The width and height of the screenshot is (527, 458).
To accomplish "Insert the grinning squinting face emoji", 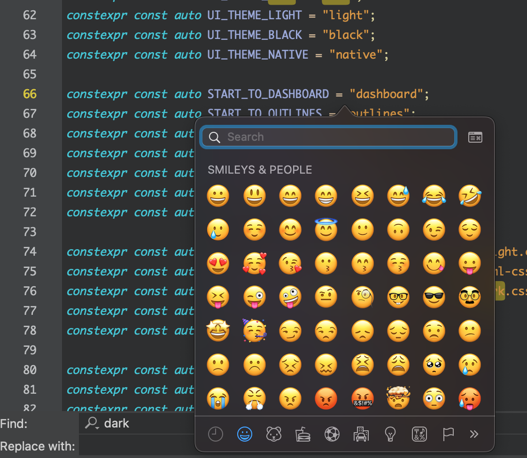I will [x=362, y=196].
